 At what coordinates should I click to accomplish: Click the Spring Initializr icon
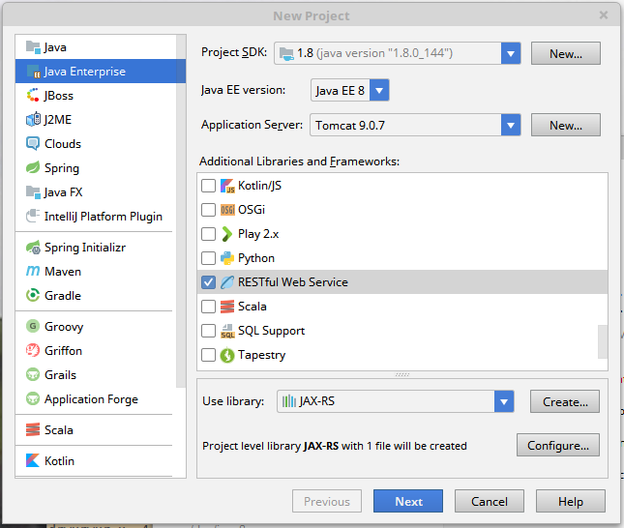[33, 248]
